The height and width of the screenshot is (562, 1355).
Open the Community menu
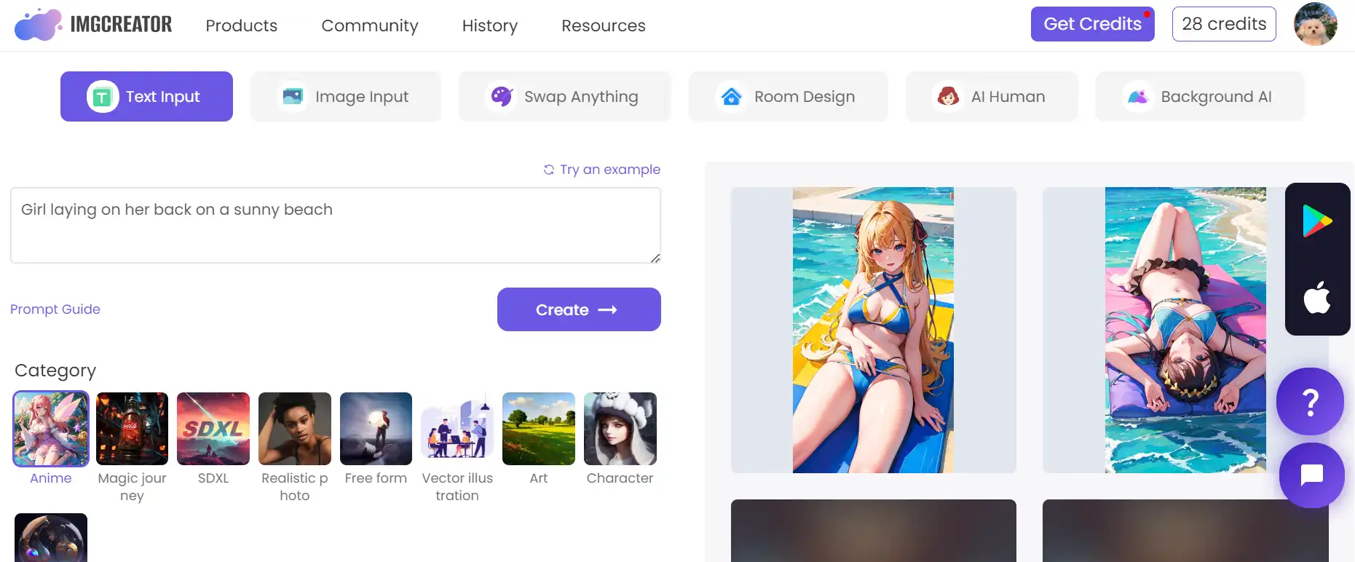tap(370, 25)
